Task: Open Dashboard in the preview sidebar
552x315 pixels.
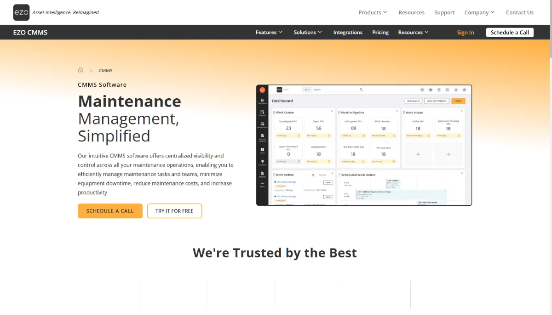Action: (262, 101)
